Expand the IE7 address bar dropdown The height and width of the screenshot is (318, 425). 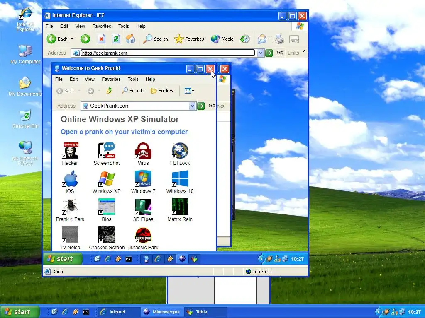(260, 53)
